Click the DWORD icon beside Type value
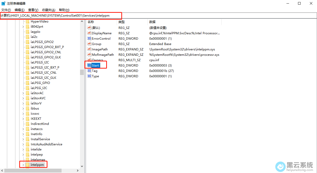 pos(89,76)
